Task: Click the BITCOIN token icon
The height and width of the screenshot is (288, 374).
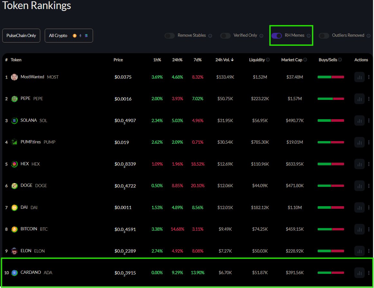Action: point(14,229)
